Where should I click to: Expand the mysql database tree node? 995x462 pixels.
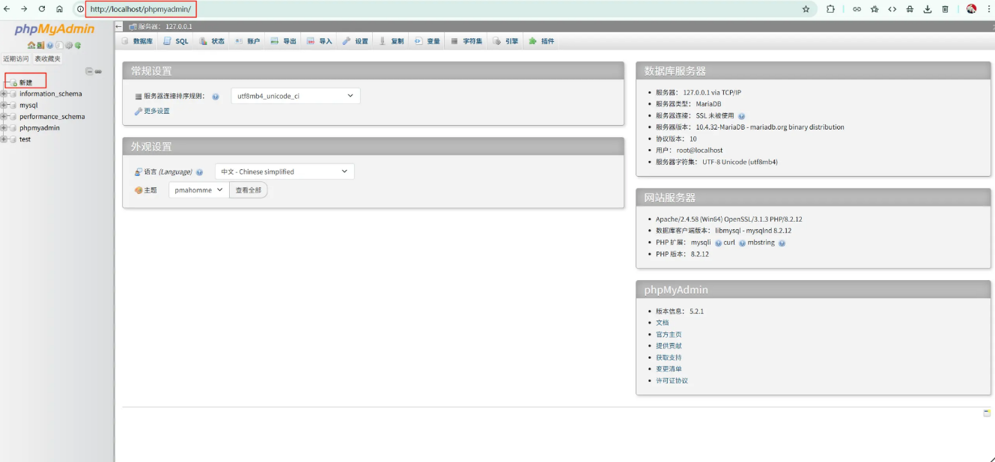(4, 105)
